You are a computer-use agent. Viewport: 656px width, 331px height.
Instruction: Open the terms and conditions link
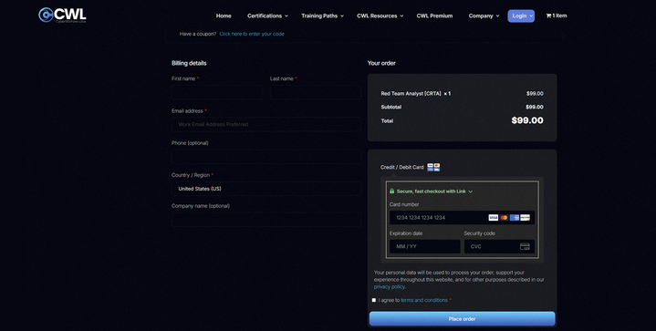(424, 300)
